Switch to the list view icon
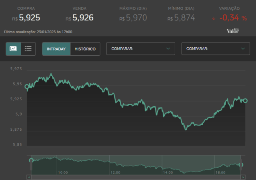Screen dimensions: 256x180 click(28, 49)
